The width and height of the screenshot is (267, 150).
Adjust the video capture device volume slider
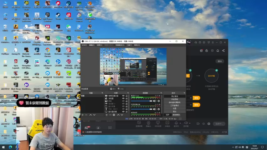pyautogui.click(x=142, y=109)
